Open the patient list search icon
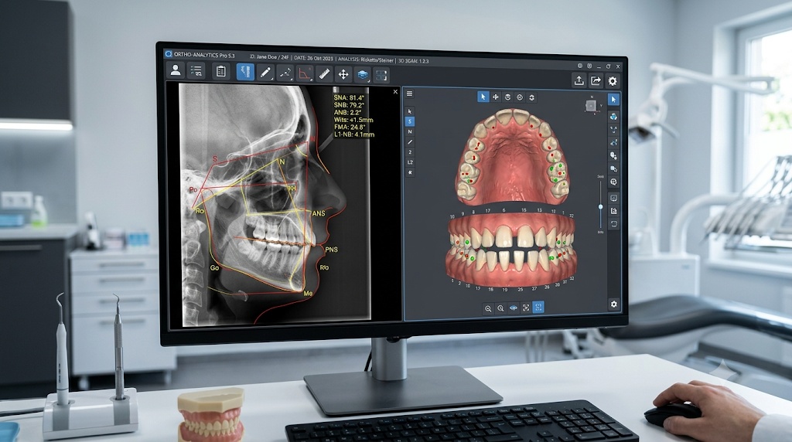Image resolution: width=792 pixels, height=442 pixels. click(196, 72)
